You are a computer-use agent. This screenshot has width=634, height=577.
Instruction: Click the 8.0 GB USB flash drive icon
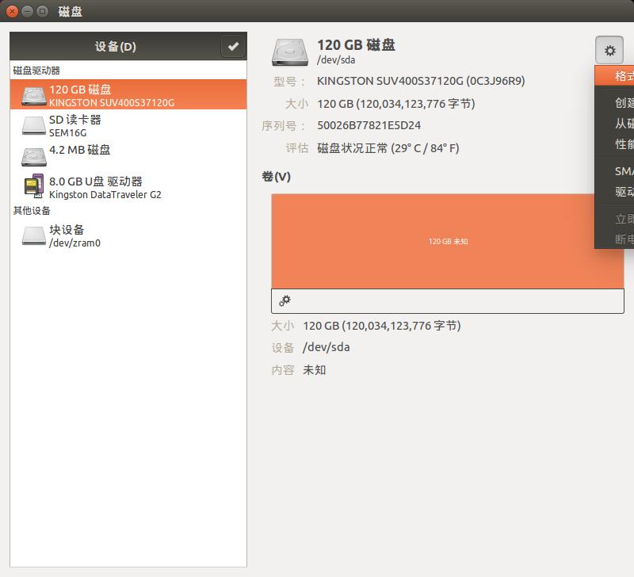(34, 186)
